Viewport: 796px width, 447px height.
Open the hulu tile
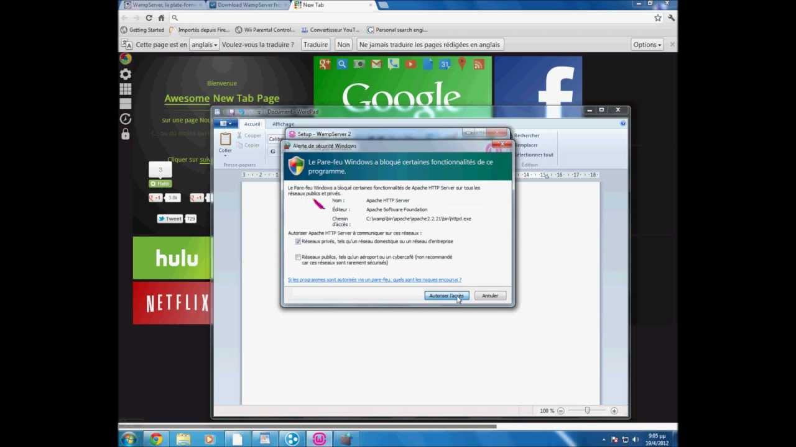point(173,258)
